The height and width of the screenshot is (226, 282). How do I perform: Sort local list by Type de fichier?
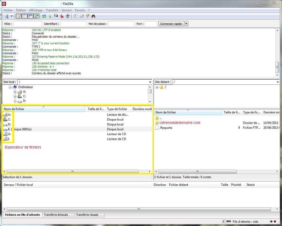pos(118,109)
